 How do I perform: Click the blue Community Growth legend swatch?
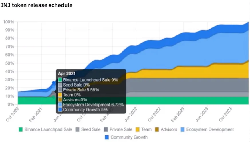pyautogui.click(x=107, y=137)
